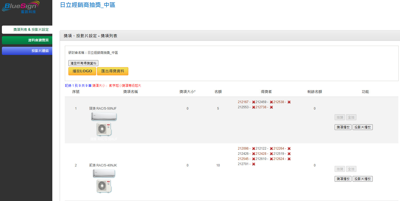
Task: Click 清空所有得獎資料 button
Action: point(83,63)
